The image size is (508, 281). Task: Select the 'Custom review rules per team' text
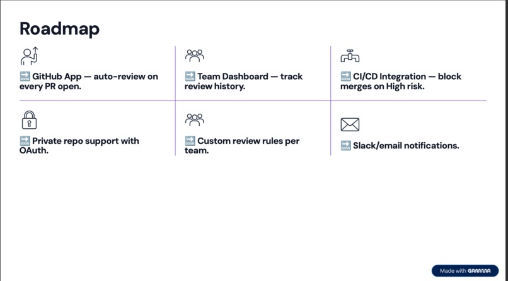coord(242,146)
